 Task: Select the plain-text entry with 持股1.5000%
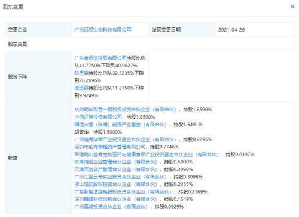coord(98,132)
